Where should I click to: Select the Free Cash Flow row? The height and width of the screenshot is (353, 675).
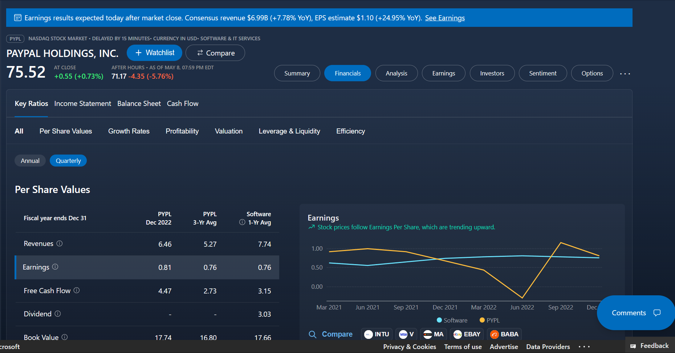click(147, 291)
